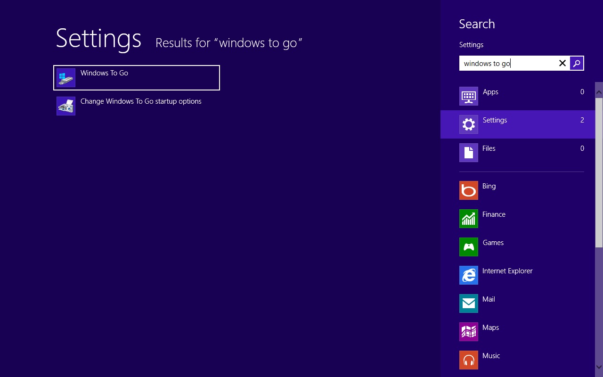603x377 pixels.
Task: Click the Files document icon
Action: pyautogui.click(x=468, y=153)
